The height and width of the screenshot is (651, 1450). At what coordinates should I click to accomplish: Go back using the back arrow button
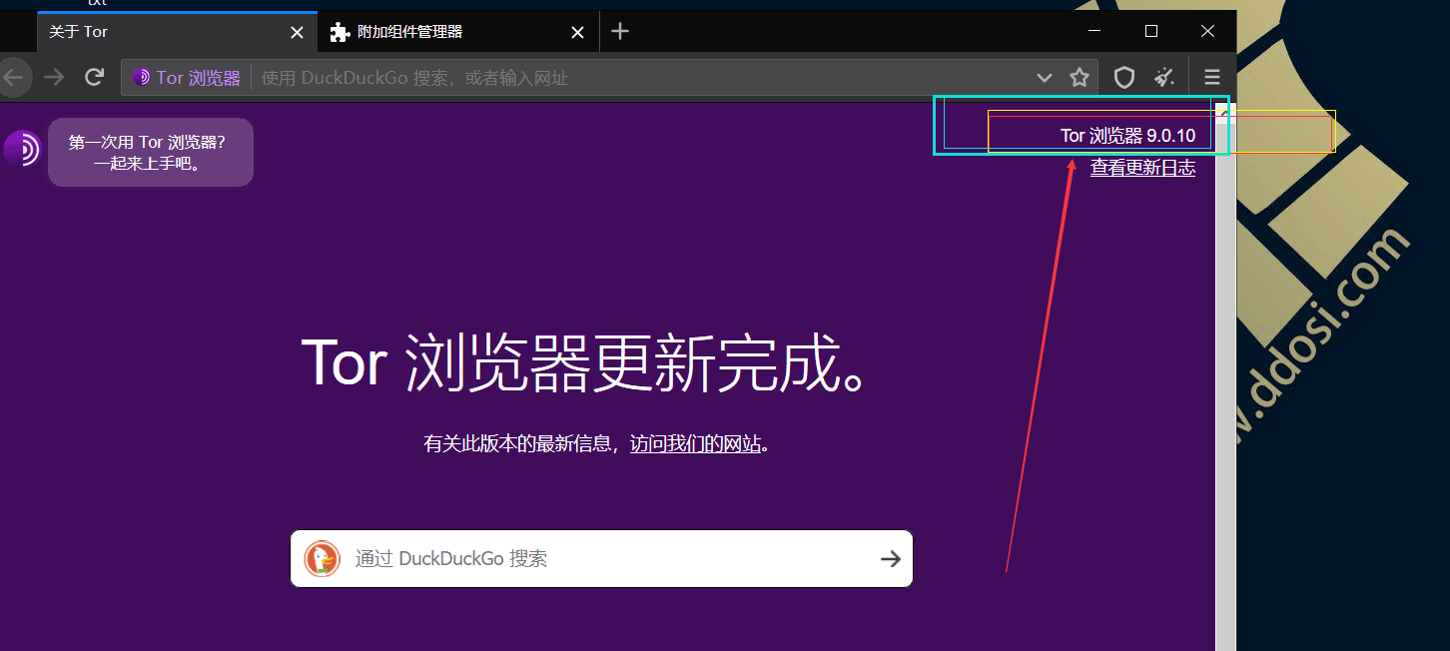14,77
